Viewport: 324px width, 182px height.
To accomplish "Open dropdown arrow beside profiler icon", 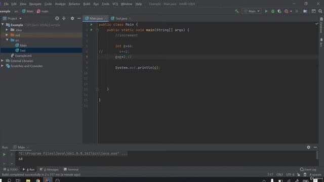I will point(291,11).
